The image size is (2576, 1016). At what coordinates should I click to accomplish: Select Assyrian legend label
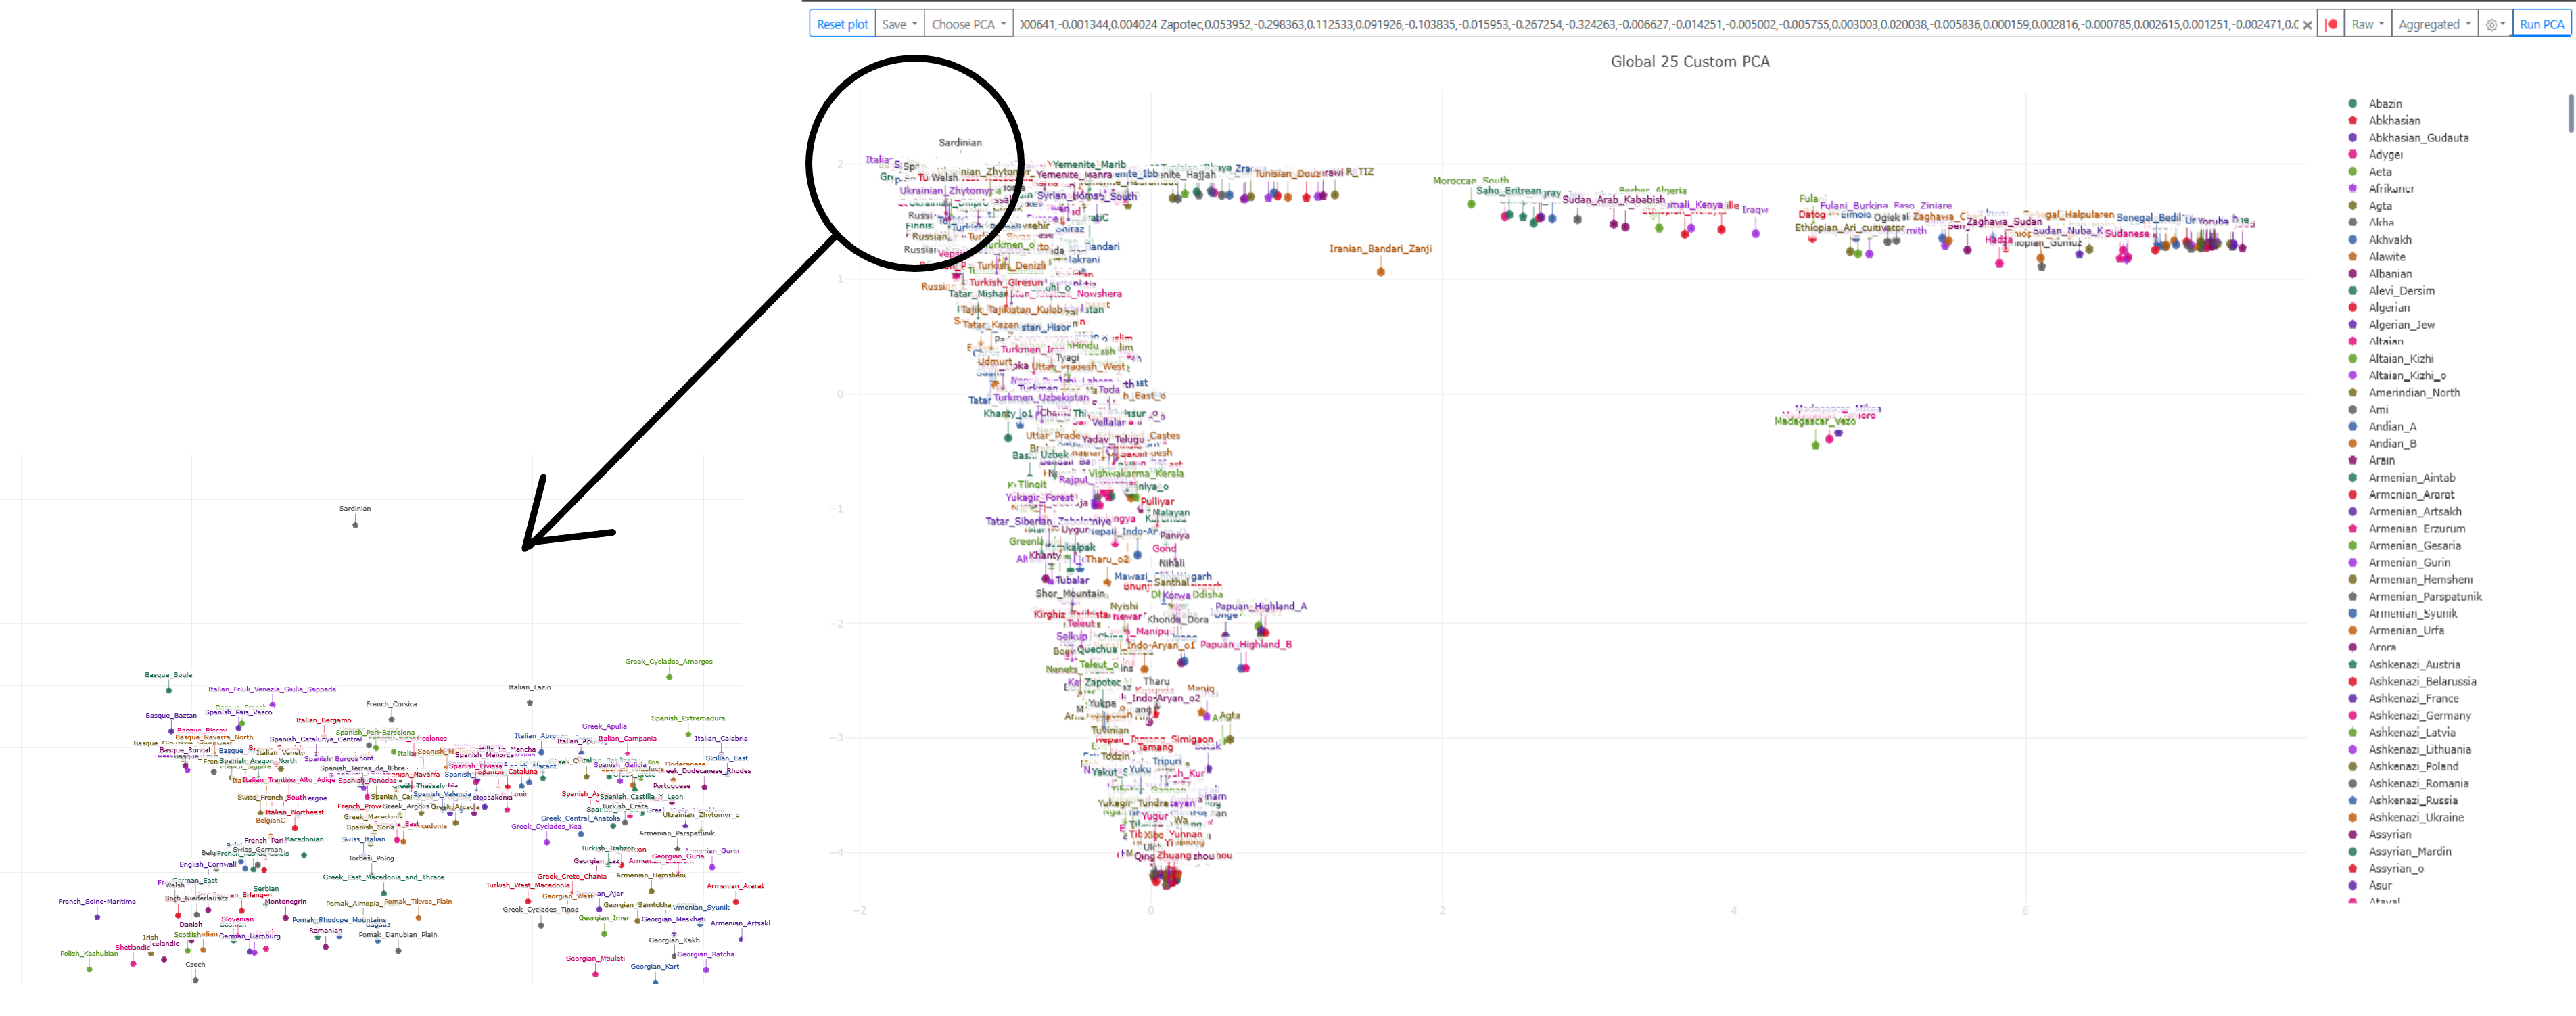click(2389, 835)
